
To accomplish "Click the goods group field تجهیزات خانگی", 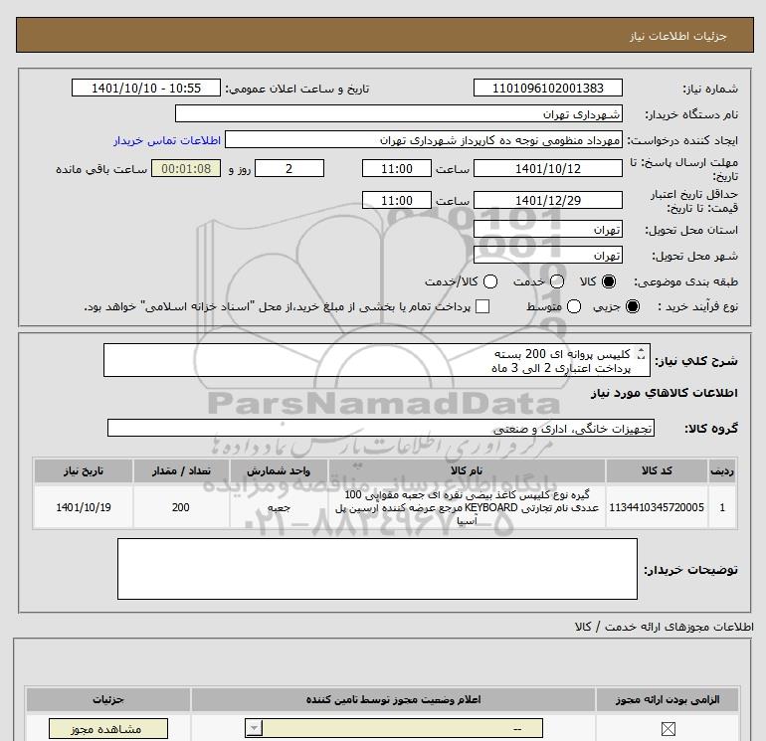I will (x=381, y=428).
